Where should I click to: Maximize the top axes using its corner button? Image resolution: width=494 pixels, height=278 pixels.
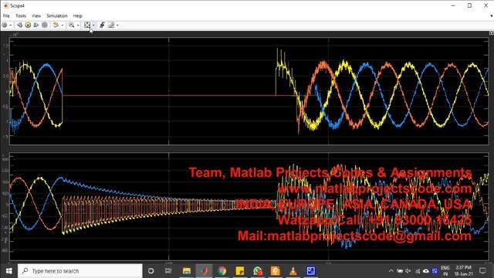click(x=491, y=33)
